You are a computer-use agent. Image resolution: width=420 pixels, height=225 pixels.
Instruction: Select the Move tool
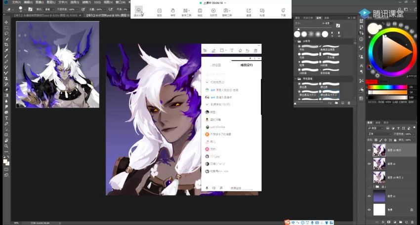point(6,22)
